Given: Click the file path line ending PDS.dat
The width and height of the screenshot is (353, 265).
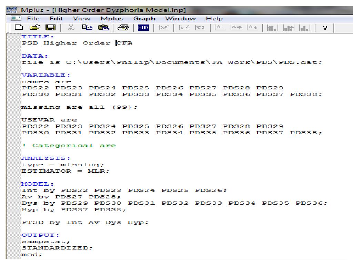Looking at the screenshot, I should (x=172, y=62).
